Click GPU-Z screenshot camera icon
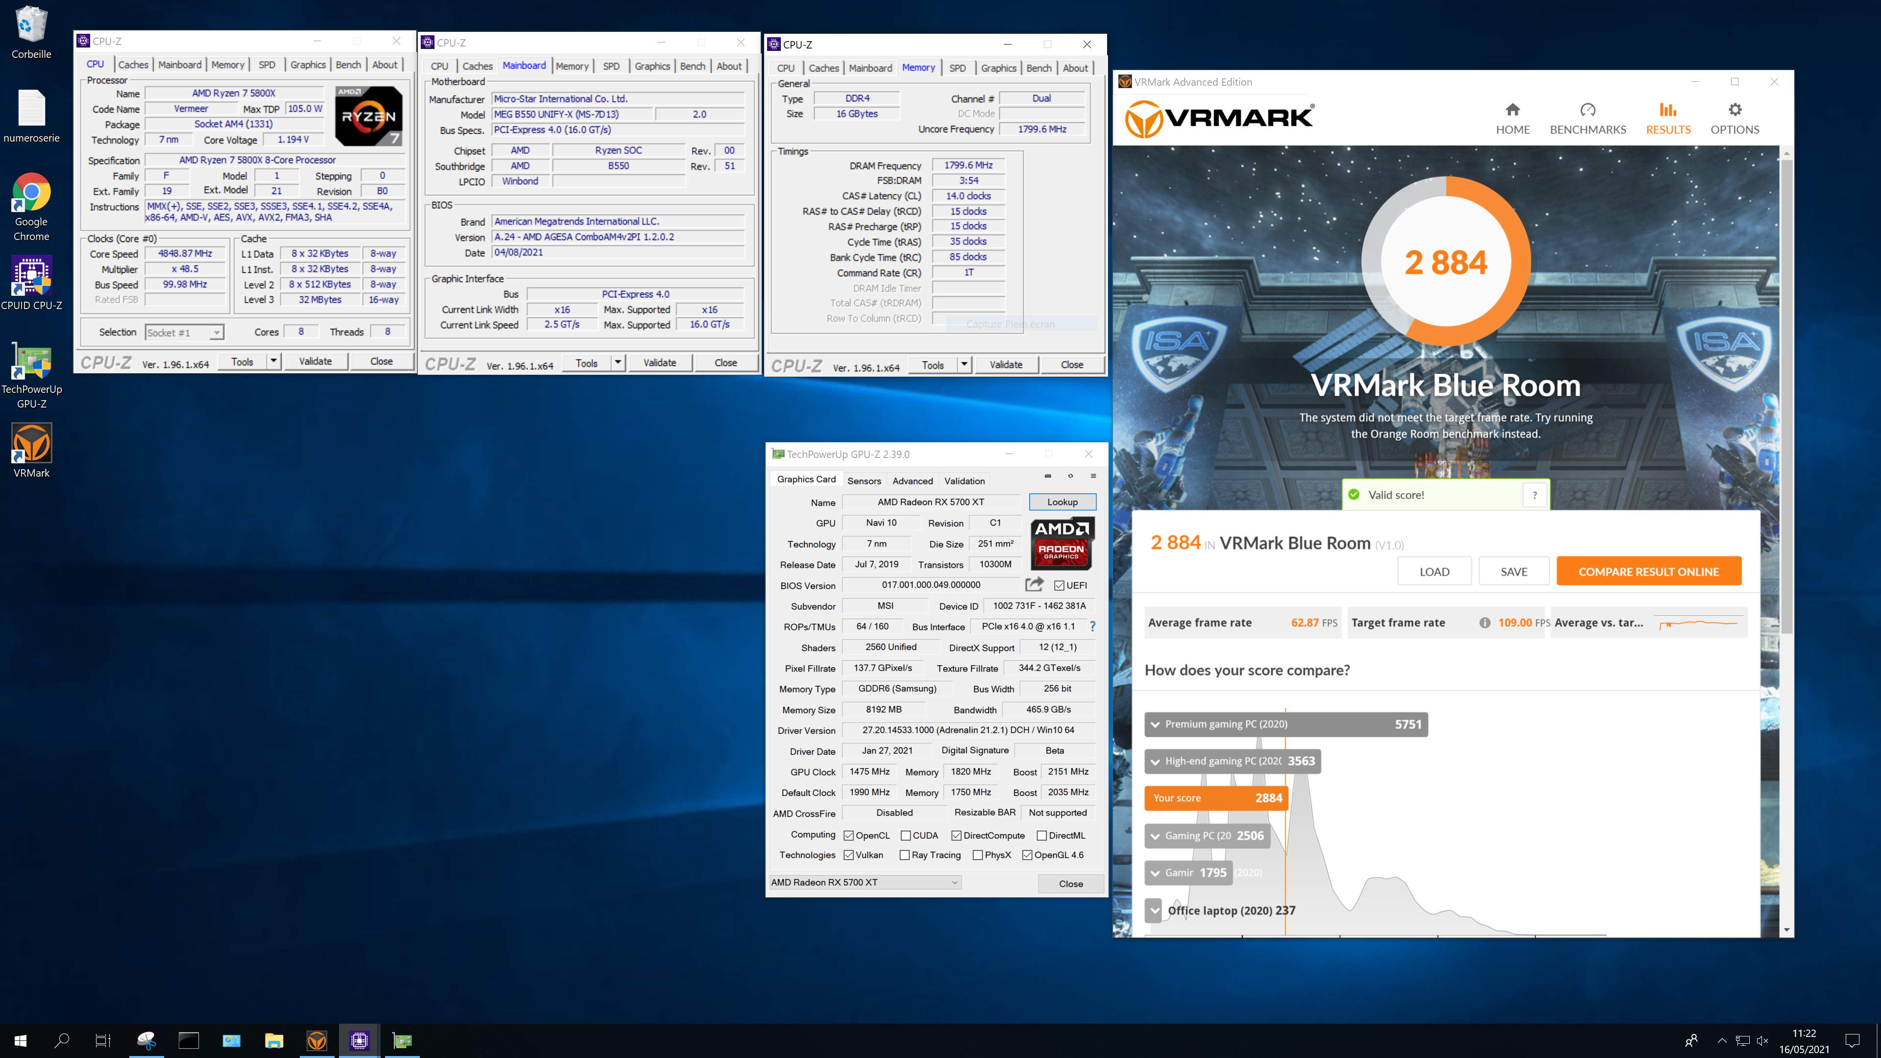The height and width of the screenshot is (1058, 1881). point(1048,476)
